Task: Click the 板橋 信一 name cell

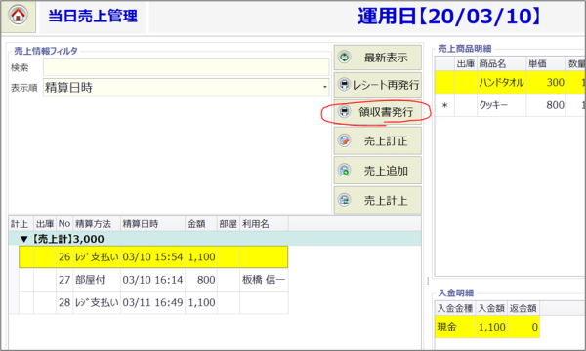Action: [x=264, y=280]
